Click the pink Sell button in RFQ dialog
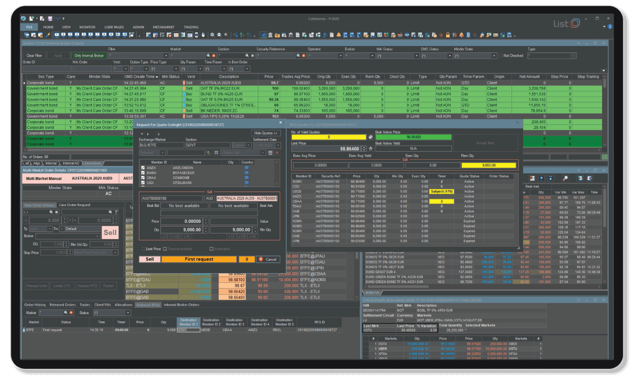 [x=149, y=259]
